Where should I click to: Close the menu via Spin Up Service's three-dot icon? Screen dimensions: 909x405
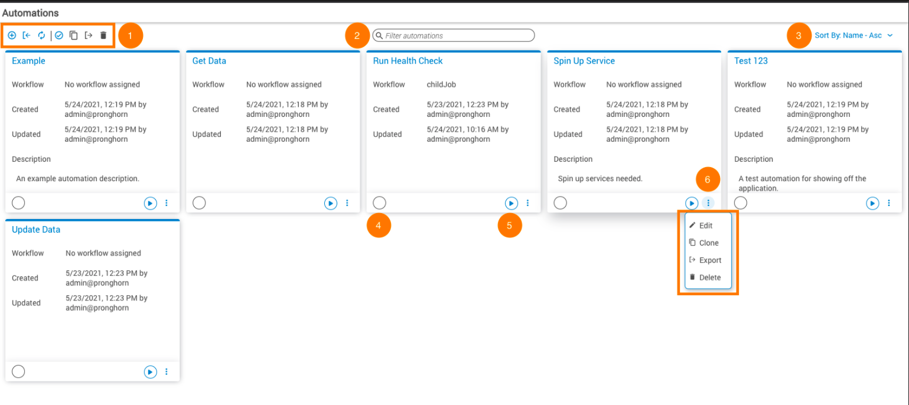708,203
